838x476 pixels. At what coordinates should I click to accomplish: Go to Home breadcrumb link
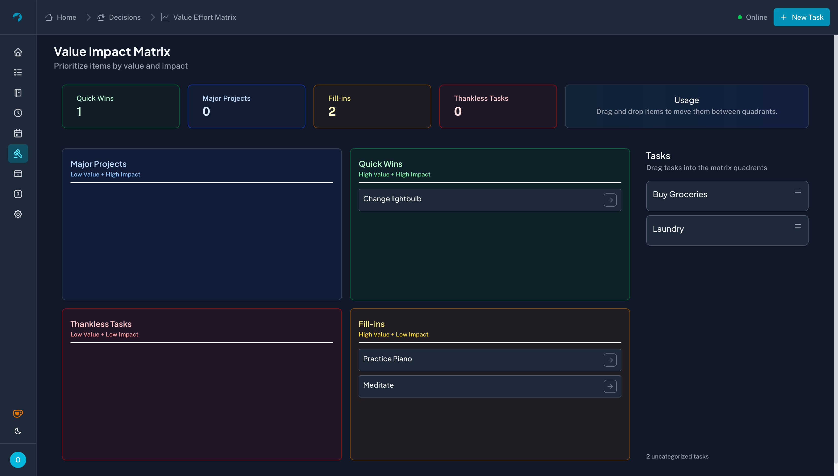(66, 17)
